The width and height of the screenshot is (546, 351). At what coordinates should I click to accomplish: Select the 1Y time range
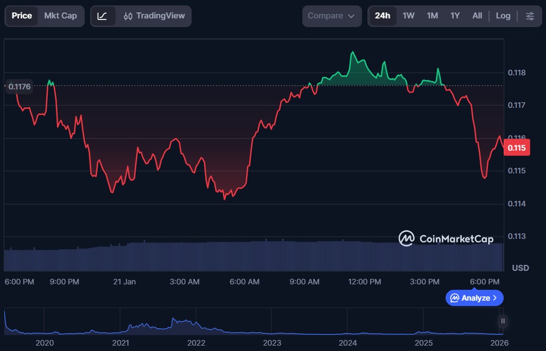click(x=455, y=16)
